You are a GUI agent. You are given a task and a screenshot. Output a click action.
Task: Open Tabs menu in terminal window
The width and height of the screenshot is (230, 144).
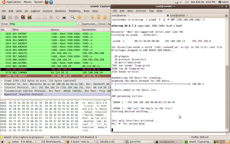point(151,11)
